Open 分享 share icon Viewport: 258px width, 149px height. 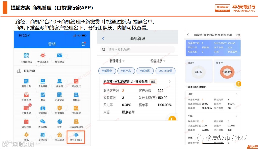pyautogui.click(x=59, y=122)
